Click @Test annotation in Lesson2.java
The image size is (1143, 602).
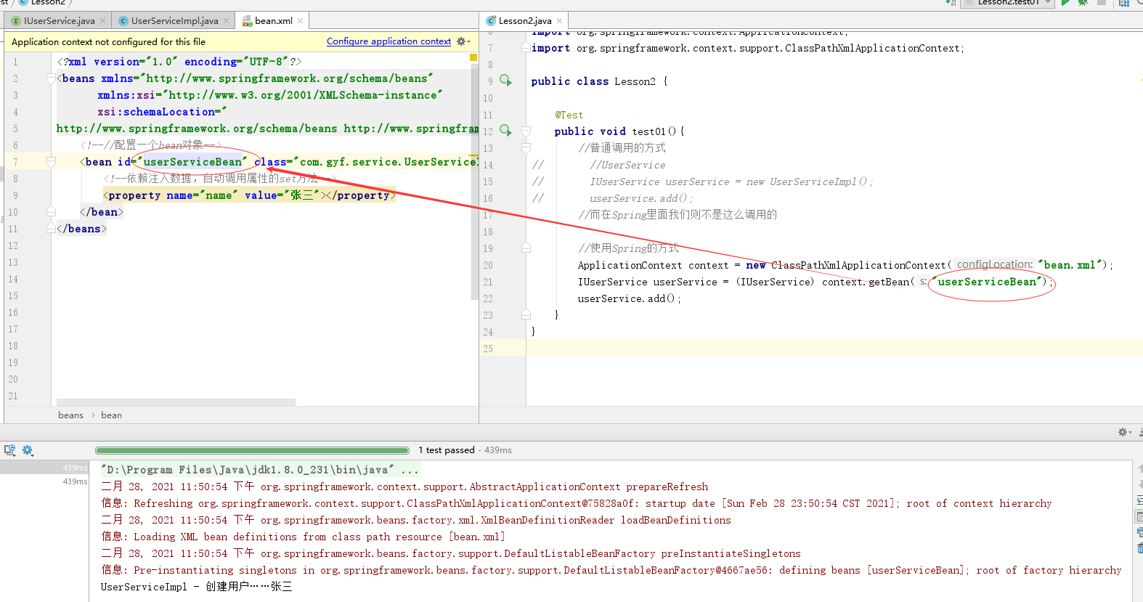(x=569, y=115)
